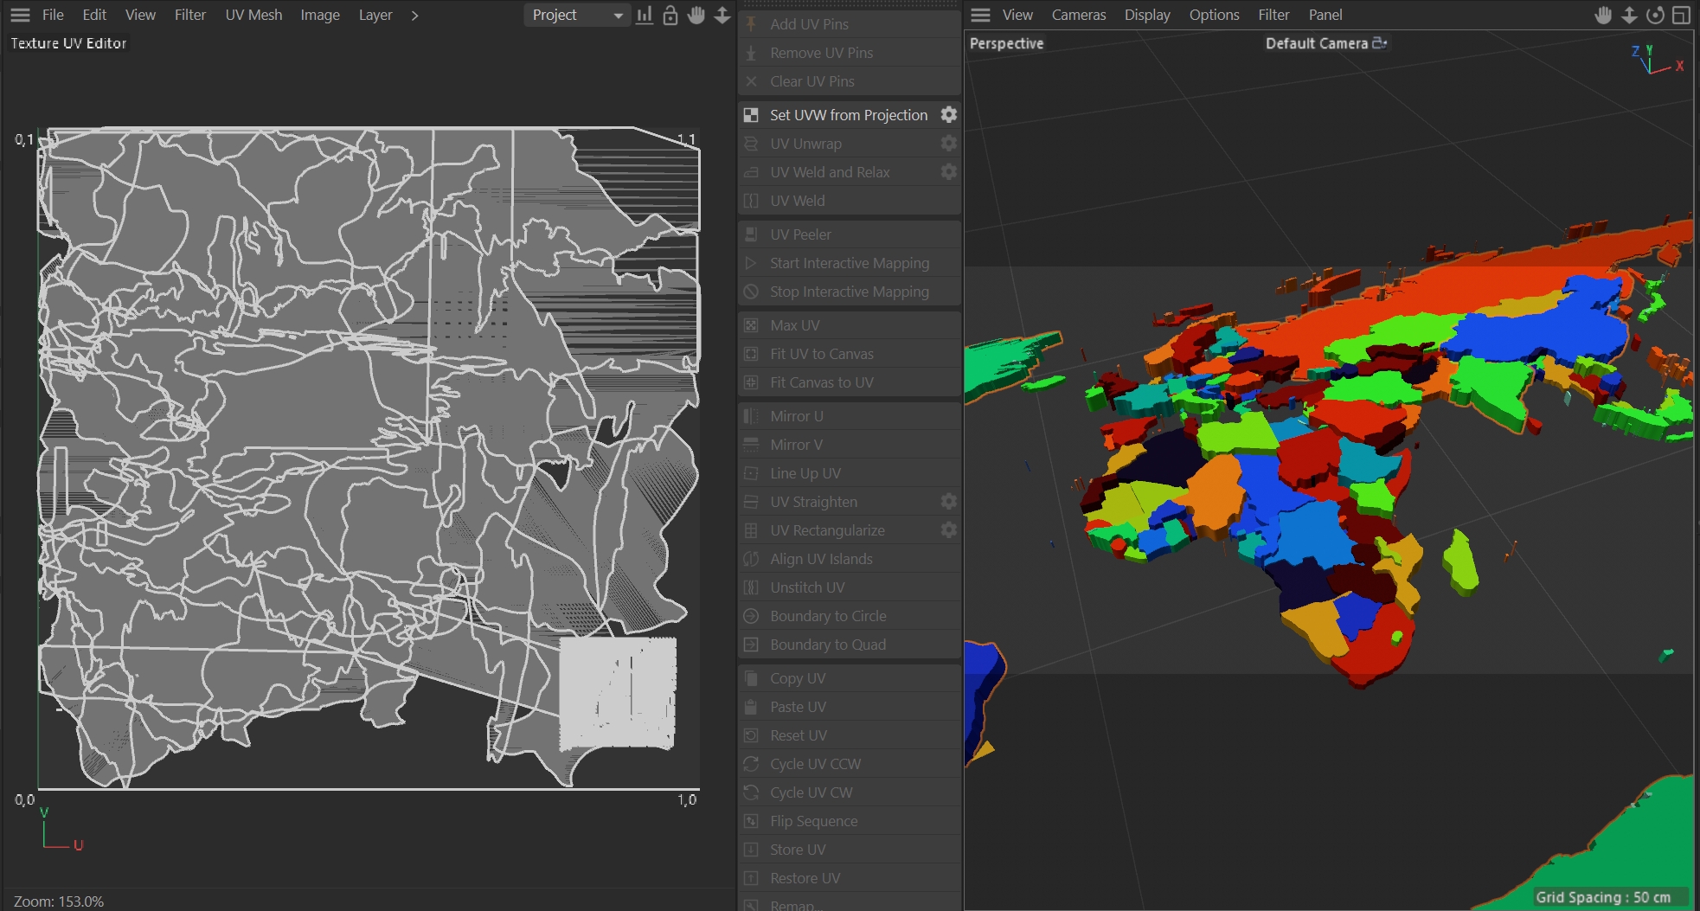Open the 3D viewport hamburger menu
This screenshot has width=1700, height=911.
pyautogui.click(x=980, y=15)
